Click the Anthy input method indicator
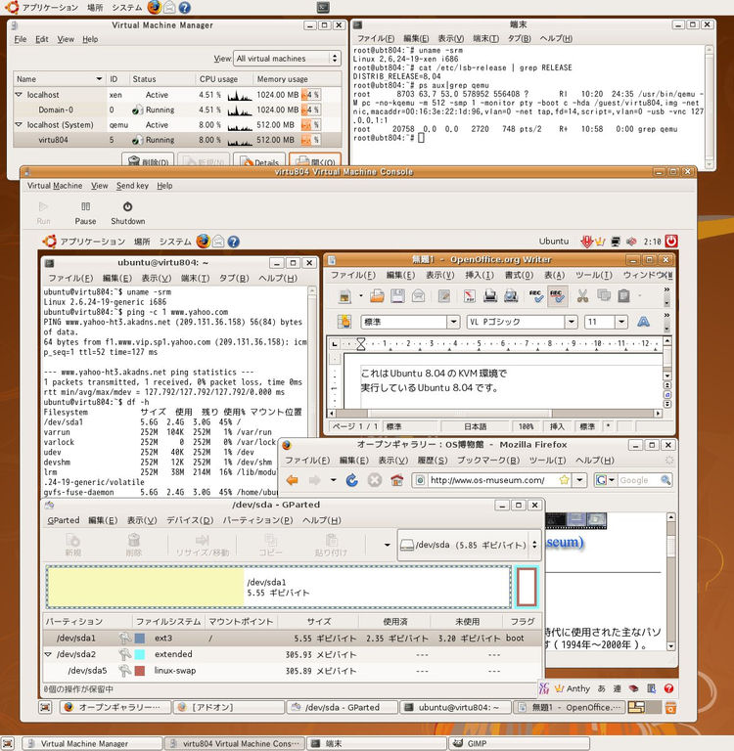734x751 pixels. tap(573, 688)
